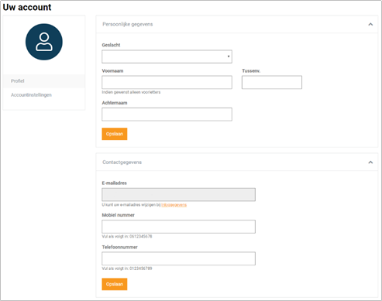Viewport: 382px width, 301px height.
Task: Click the Uw account page heading
Action: click(x=27, y=7)
